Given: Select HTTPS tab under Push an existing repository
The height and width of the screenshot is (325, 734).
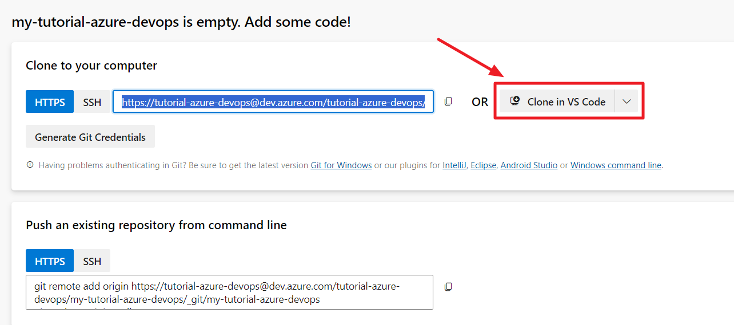Looking at the screenshot, I should [x=50, y=261].
